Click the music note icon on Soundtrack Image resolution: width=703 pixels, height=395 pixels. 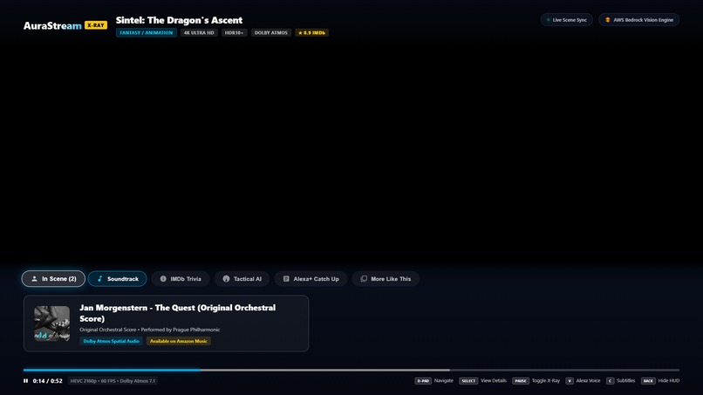click(x=100, y=279)
